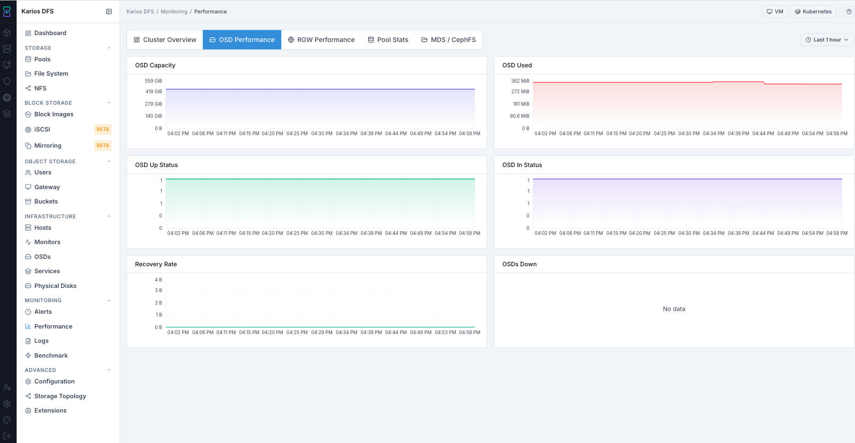Click the Extensions chip icon
The width and height of the screenshot is (855, 443).
[28, 411]
